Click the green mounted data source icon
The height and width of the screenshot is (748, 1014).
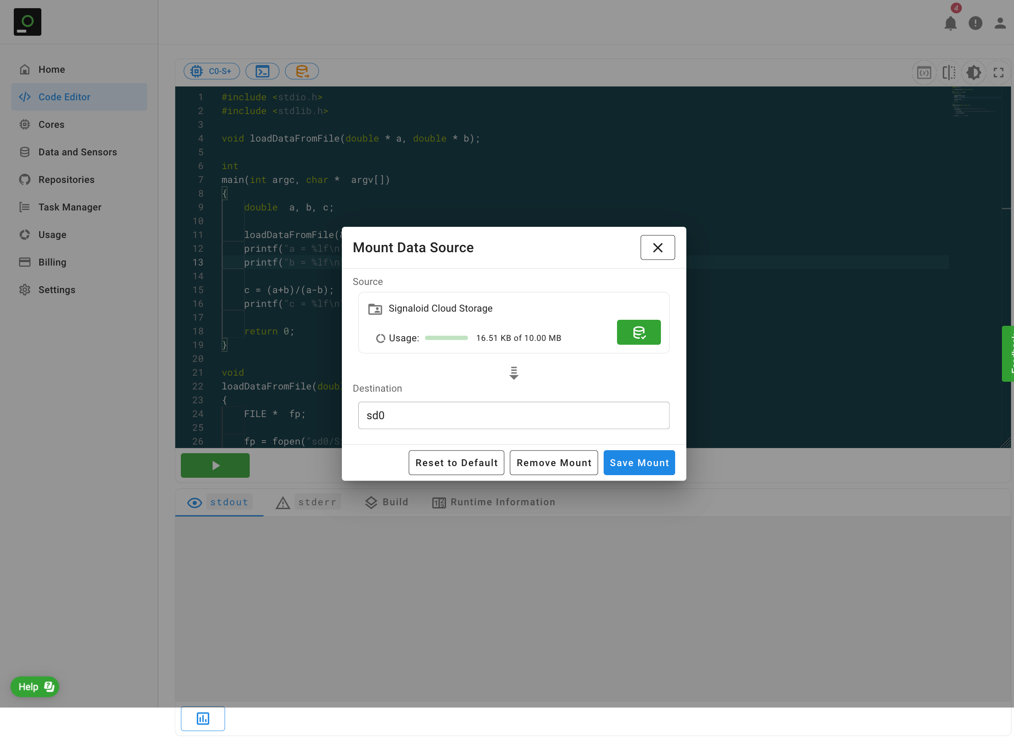coord(638,332)
